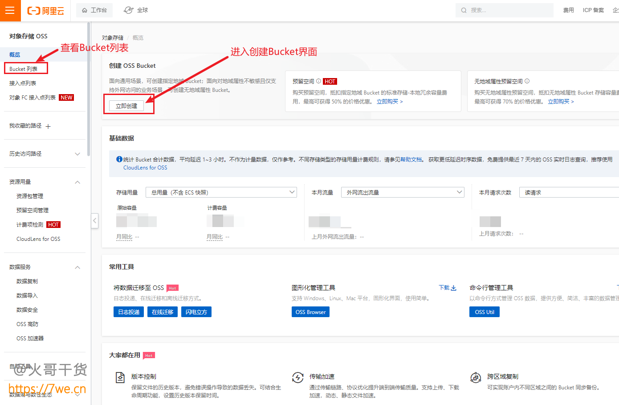Open OSS 高防
The width and height of the screenshot is (619, 405).
click(x=28, y=324)
